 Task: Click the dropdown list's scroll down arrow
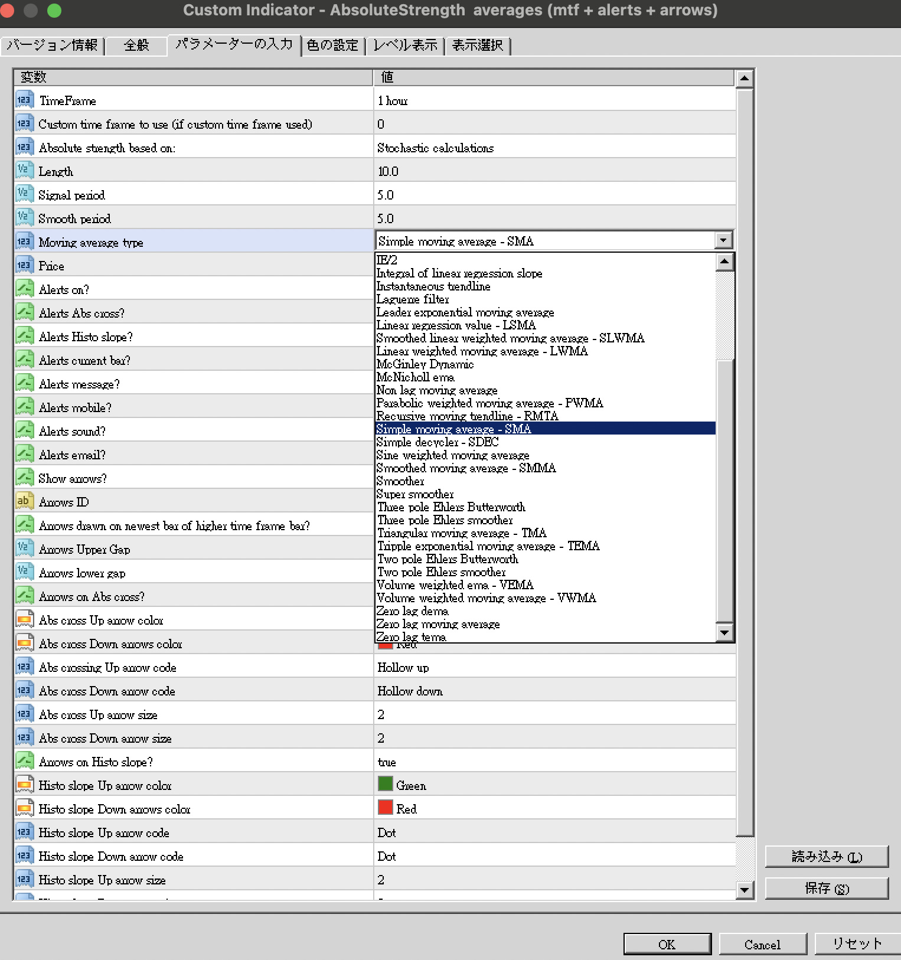click(724, 632)
